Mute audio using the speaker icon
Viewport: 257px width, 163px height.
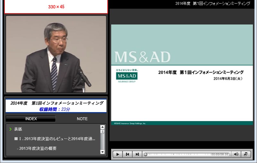point(236,154)
